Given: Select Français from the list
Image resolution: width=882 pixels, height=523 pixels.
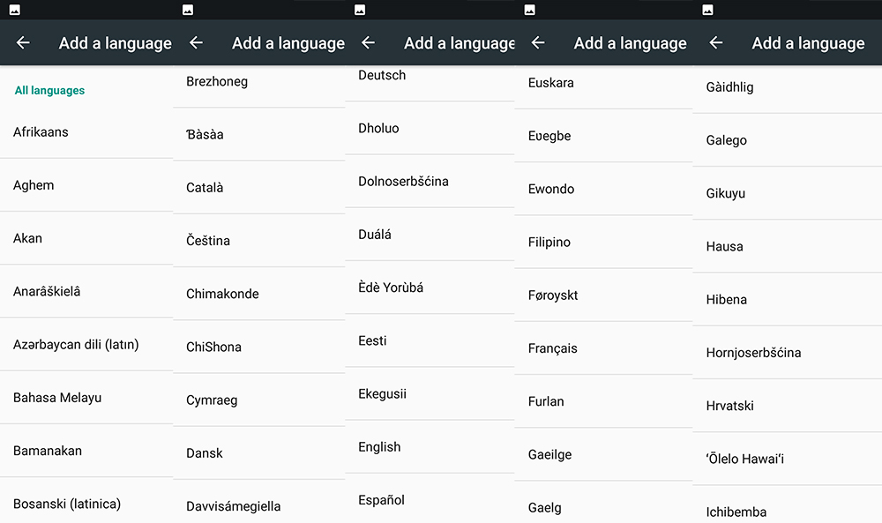Looking at the screenshot, I should click(553, 348).
